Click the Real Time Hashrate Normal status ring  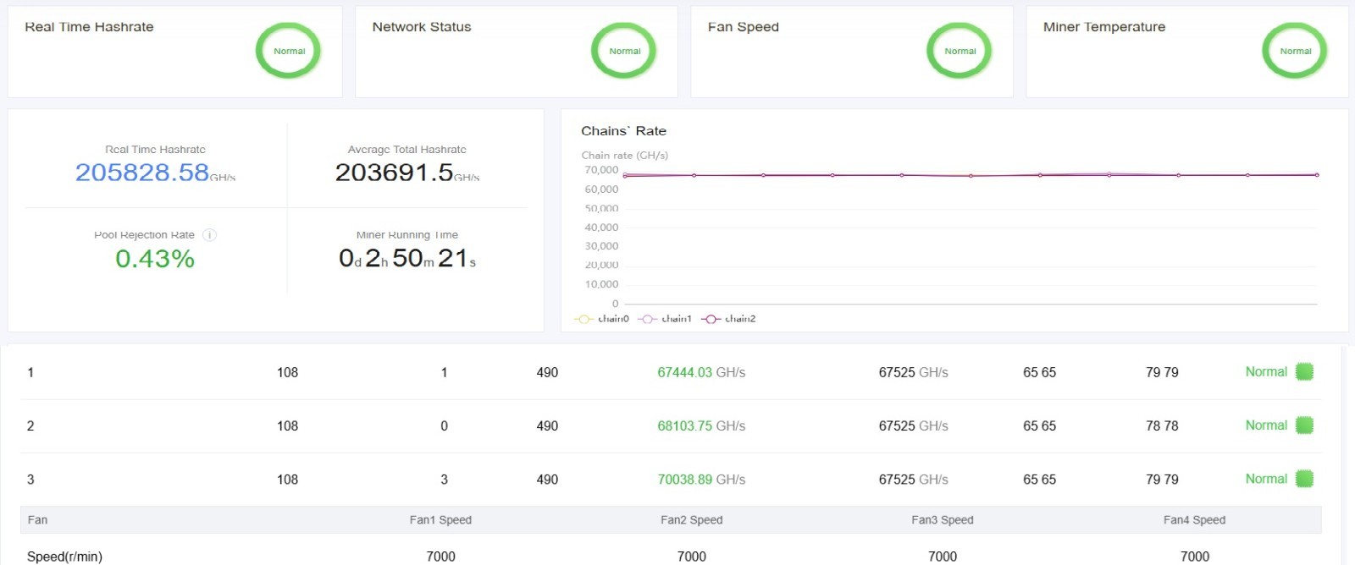click(x=289, y=51)
